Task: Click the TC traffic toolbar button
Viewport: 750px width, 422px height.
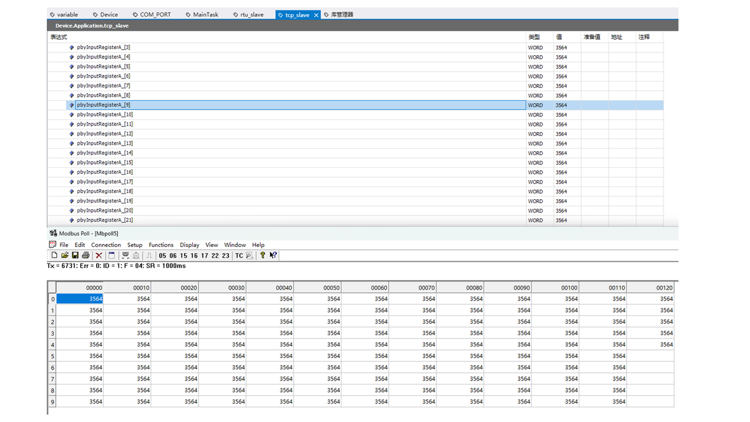Action: [239, 256]
